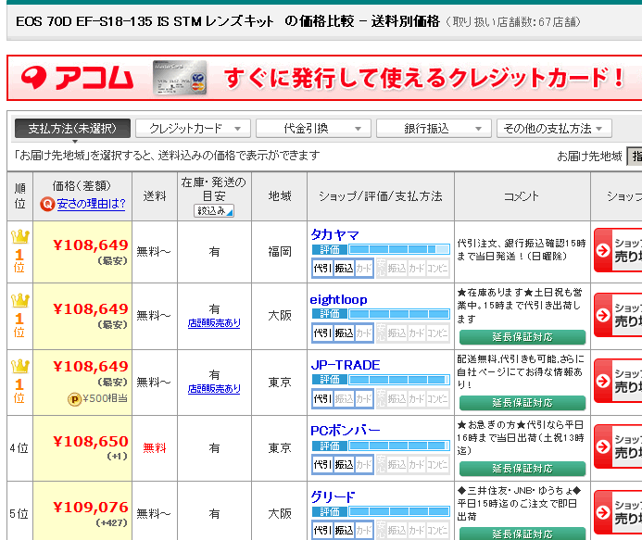This screenshot has width=642, height=540.
Task: Click the P point icon beside ¥500相当
Action: pyautogui.click(x=74, y=399)
